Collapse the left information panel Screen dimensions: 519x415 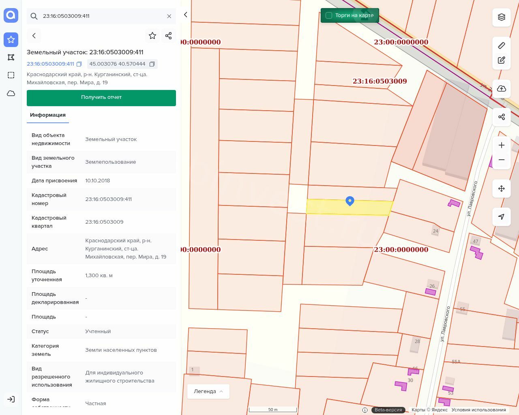coord(186,15)
